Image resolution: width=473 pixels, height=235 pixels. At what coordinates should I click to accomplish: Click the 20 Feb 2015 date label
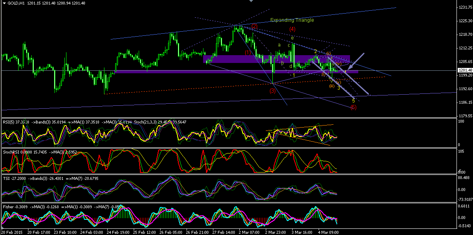tap(12, 233)
